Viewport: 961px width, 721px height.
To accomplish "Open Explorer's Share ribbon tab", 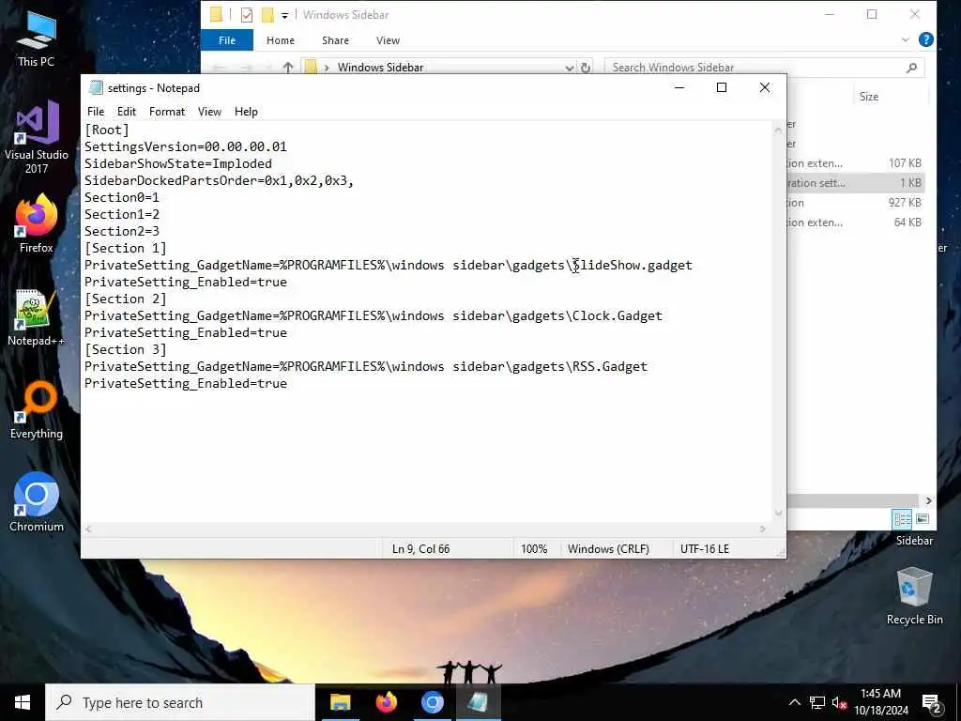I will (x=335, y=40).
